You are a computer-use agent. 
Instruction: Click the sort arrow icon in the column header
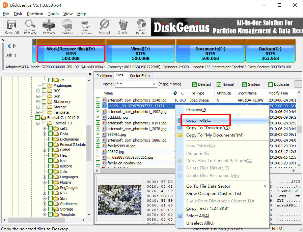coord(175,93)
